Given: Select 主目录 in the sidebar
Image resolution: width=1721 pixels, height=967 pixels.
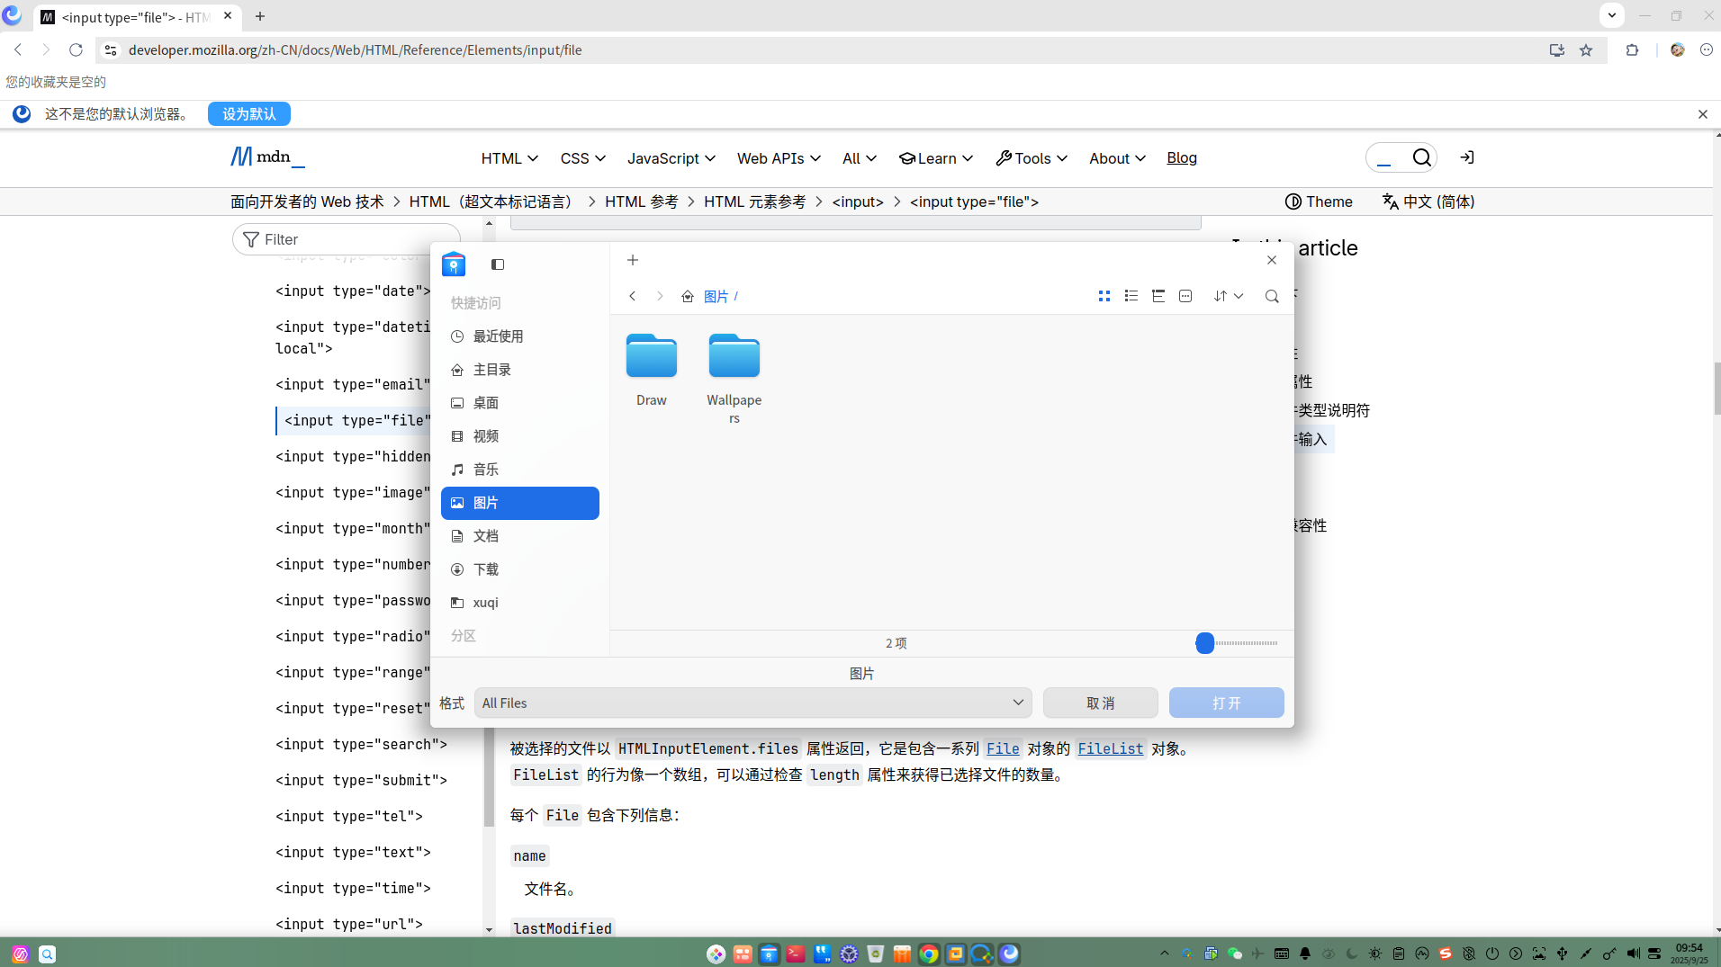Looking at the screenshot, I should (520, 370).
